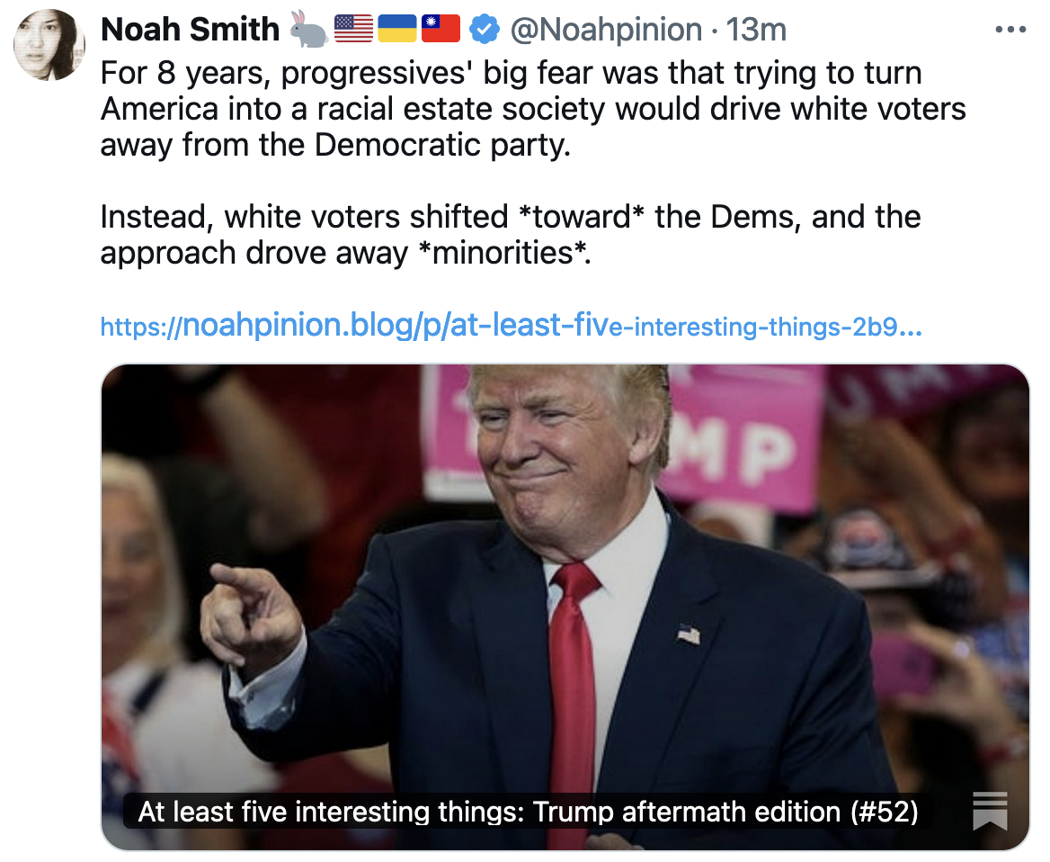Click the United States flag emoji
The image size is (1050, 862).
[x=353, y=30]
